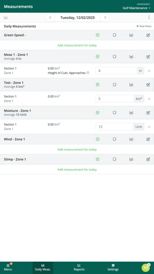View the chart for Test - Zone 1
This screenshot has height=274, width=154.
pyautogui.click(x=131, y=85)
